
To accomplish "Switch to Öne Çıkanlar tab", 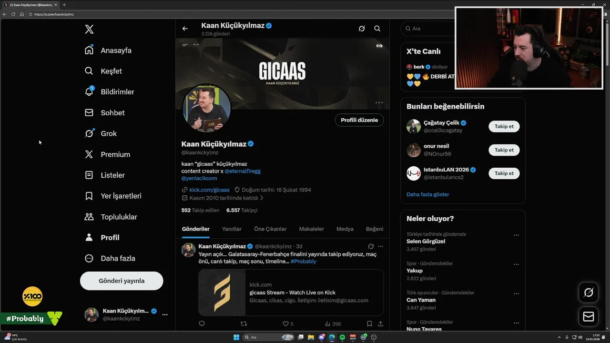I will tap(270, 229).
